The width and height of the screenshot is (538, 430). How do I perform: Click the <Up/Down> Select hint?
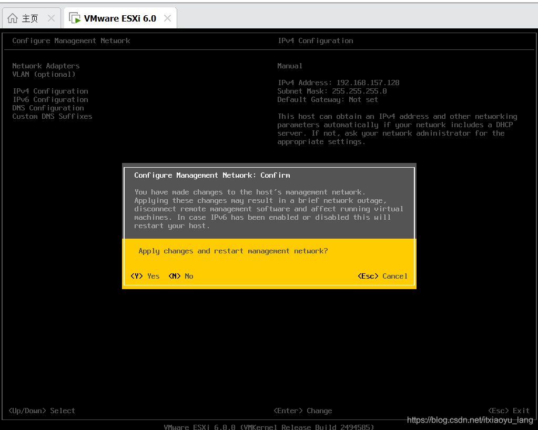pyautogui.click(x=42, y=411)
